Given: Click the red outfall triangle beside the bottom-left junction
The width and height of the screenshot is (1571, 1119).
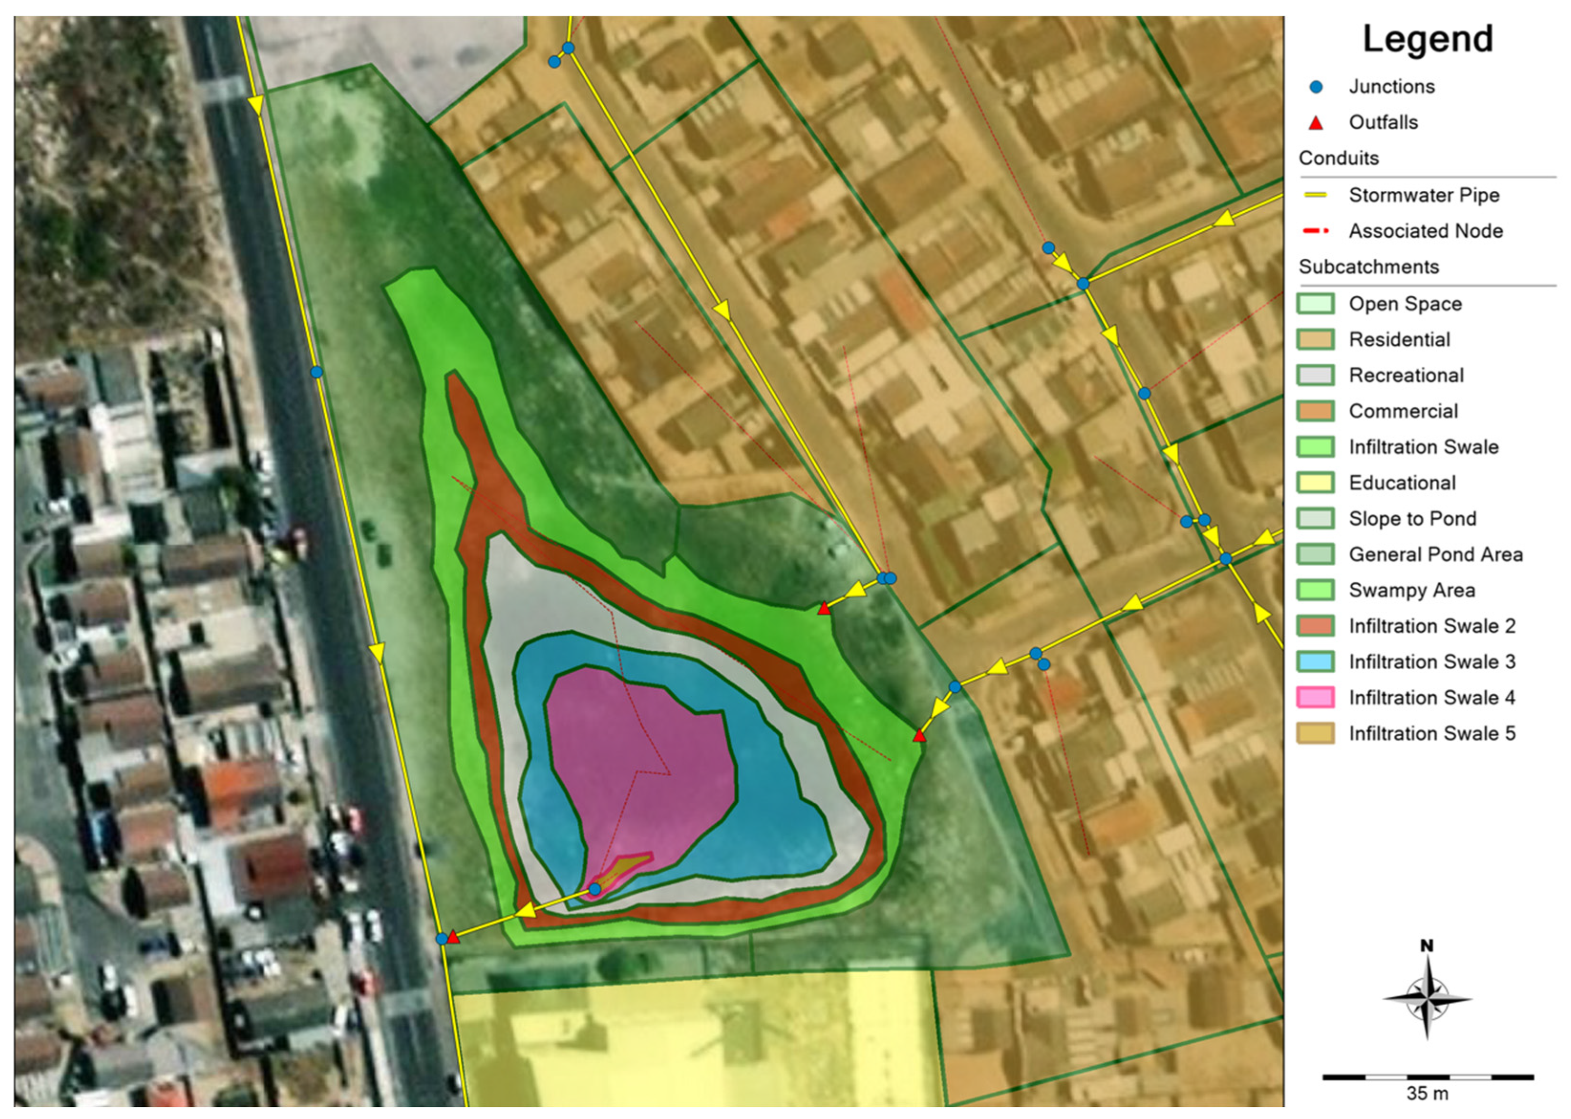Looking at the screenshot, I should tap(453, 937).
